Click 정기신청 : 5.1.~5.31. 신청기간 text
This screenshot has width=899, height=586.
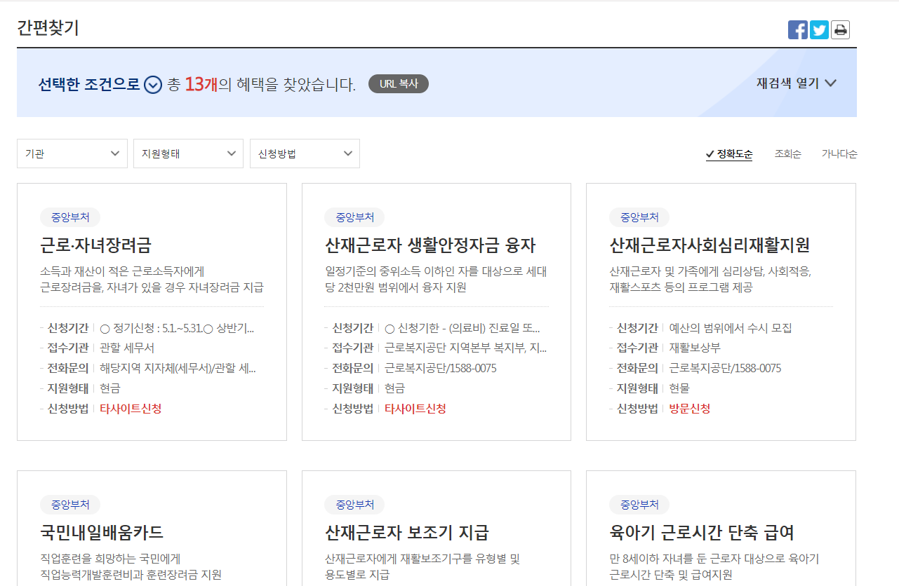pos(177,328)
